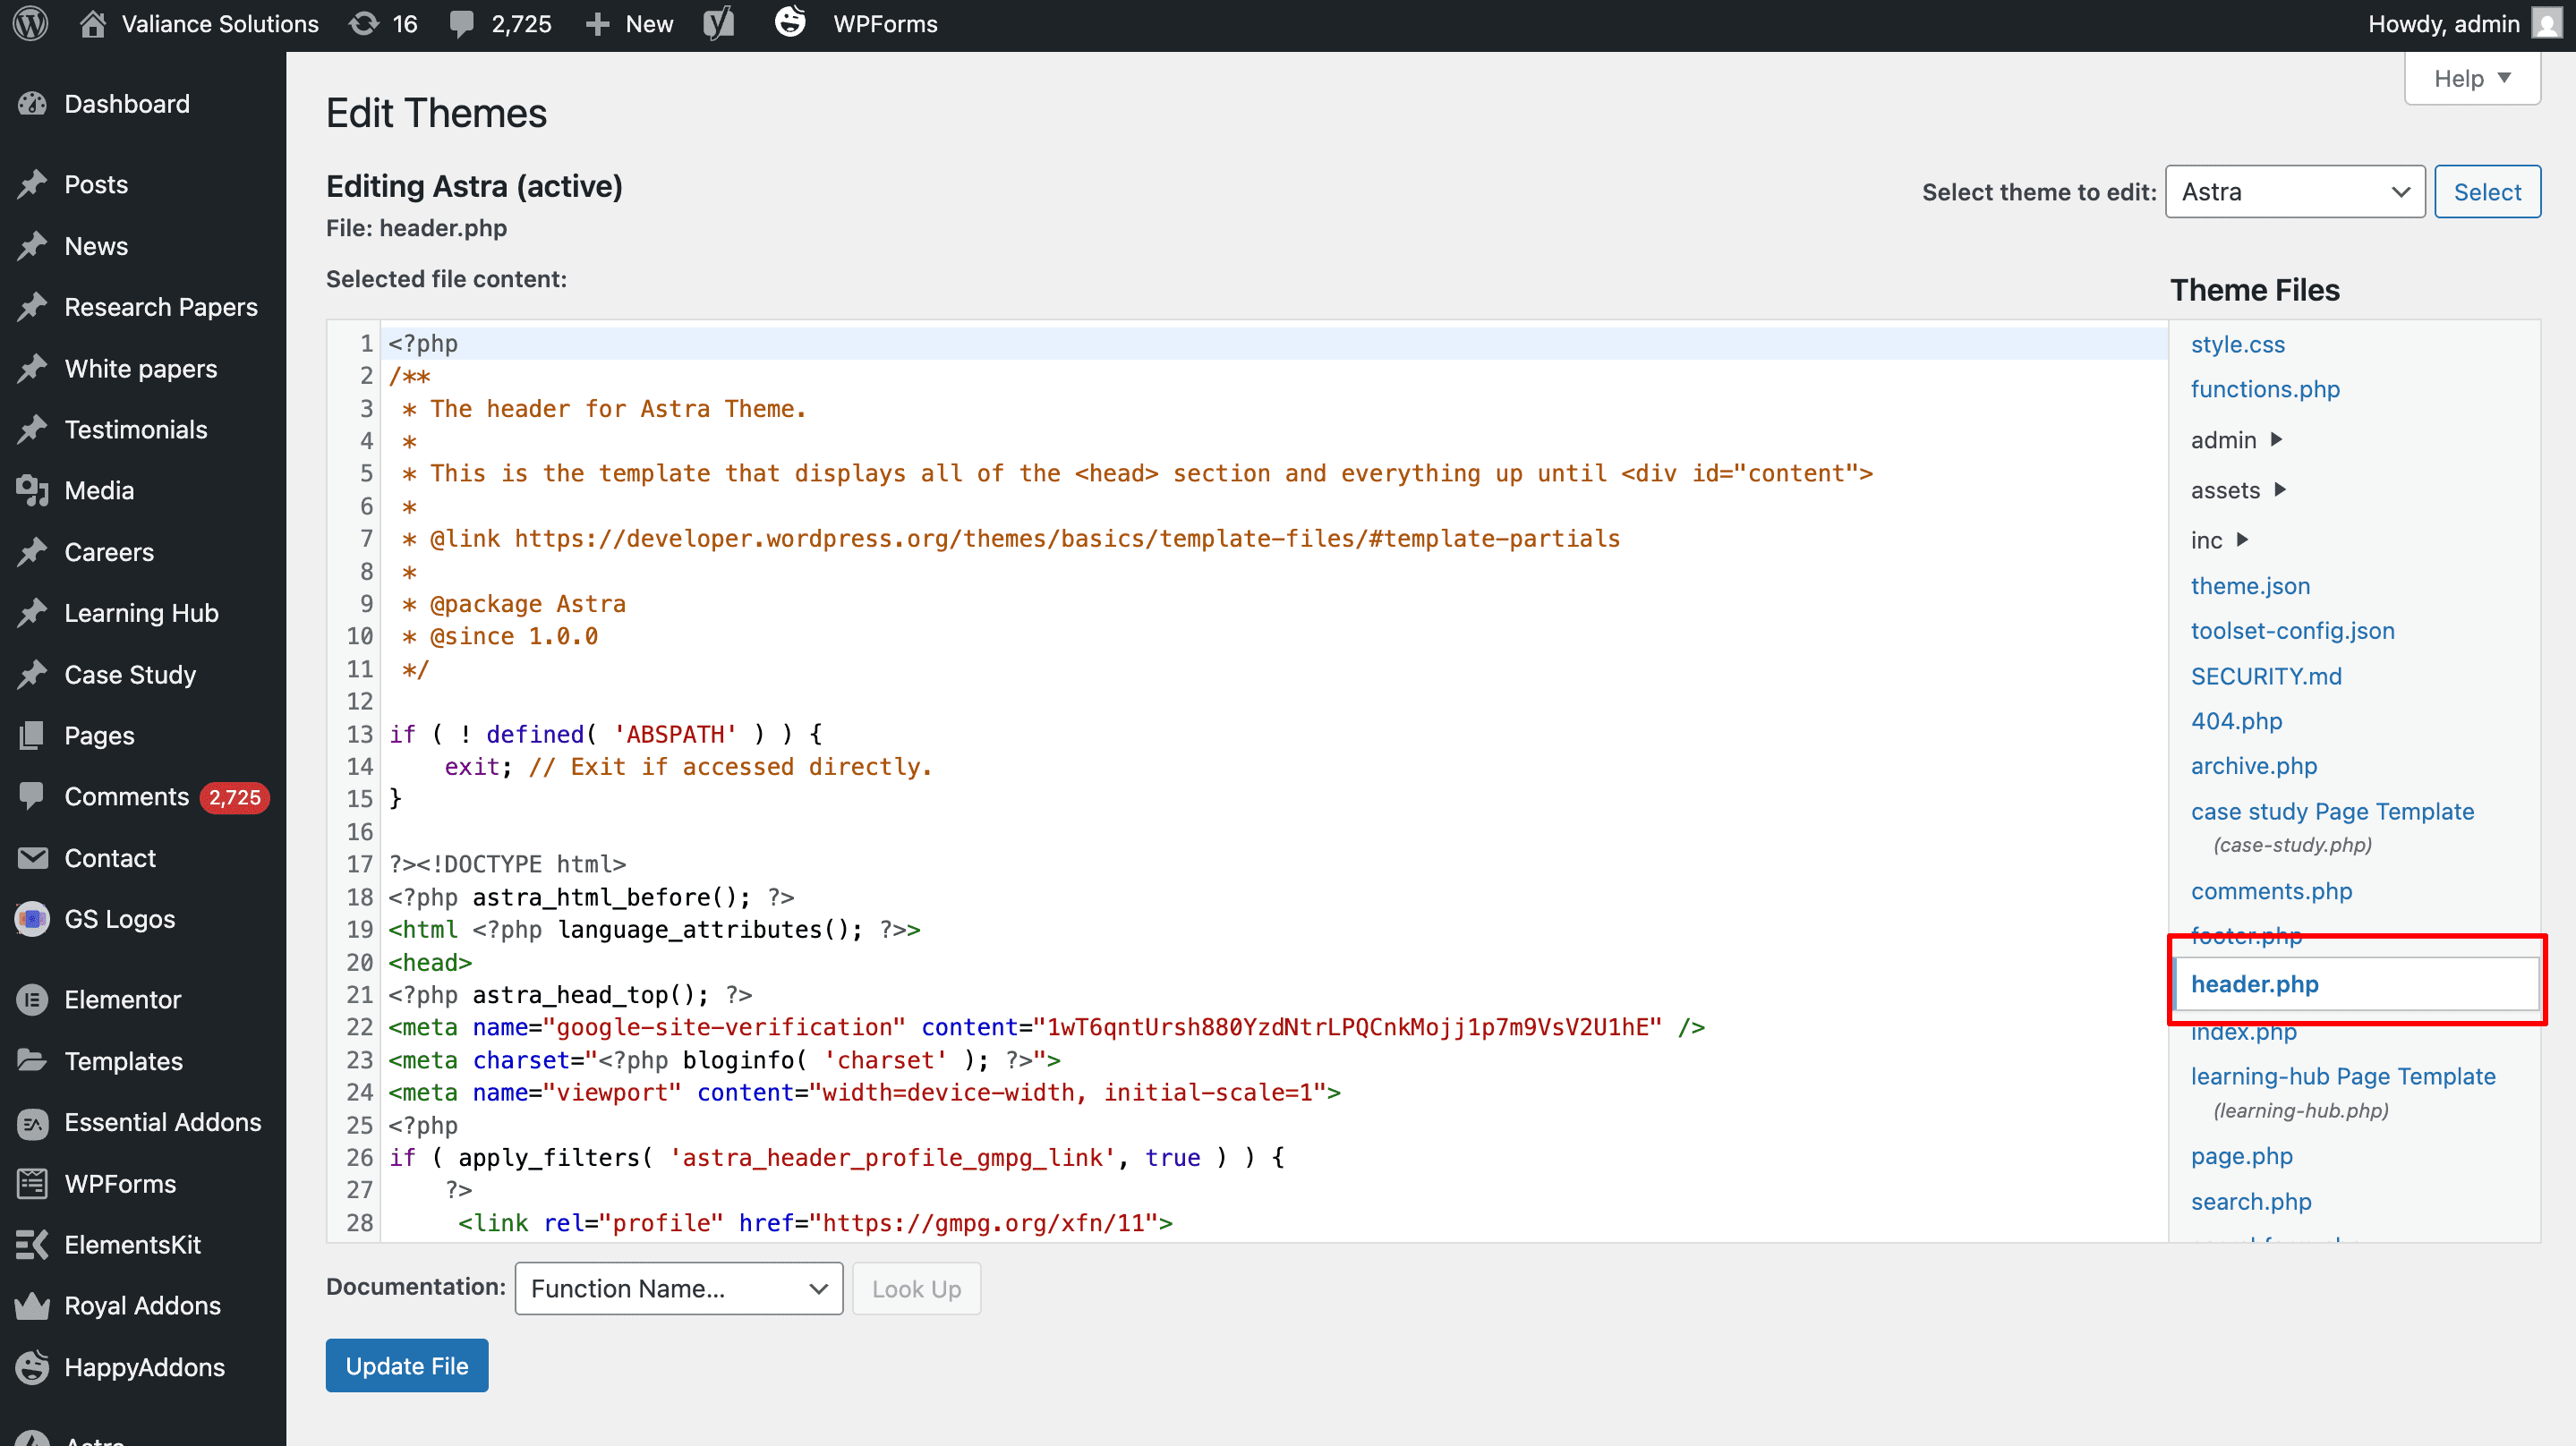Open the Select theme to edit dropdown

2294,192
